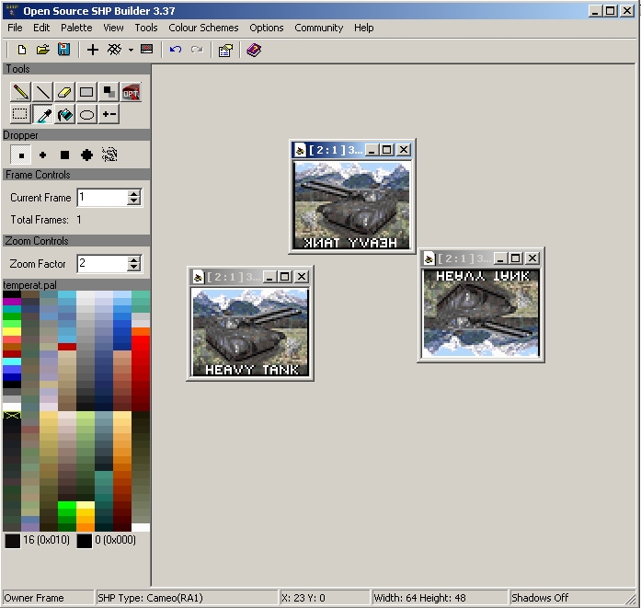Close the normal HEAVY TANK image window
The width and height of the screenshot is (641, 608).
coord(302,277)
